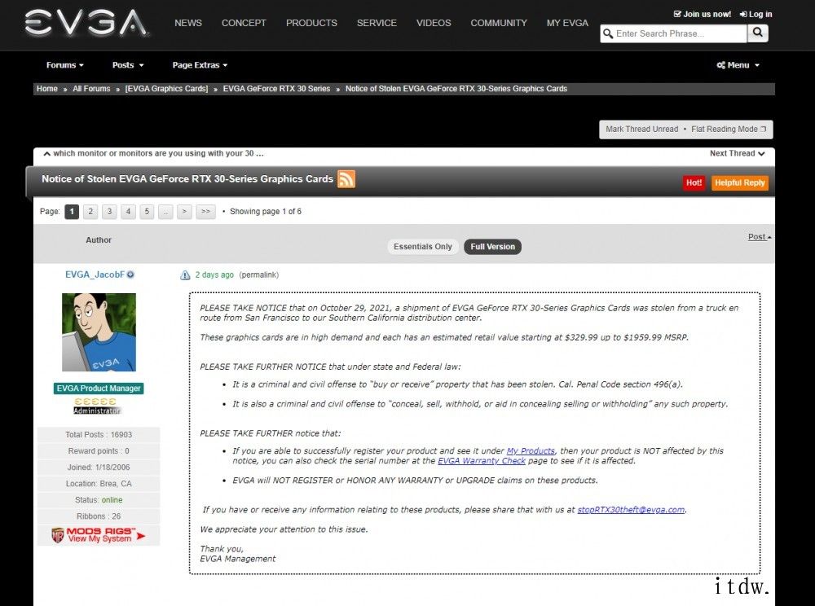The height and width of the screenshot is (606, 815).
Task: Click the 2 days ago timestamp
Action: 214,275
